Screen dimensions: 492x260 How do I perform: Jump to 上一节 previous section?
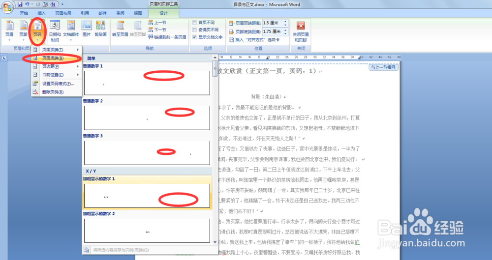point(157,23)
